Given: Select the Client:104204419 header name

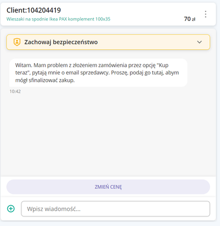Looking at the screenshot, I should 34,10.
